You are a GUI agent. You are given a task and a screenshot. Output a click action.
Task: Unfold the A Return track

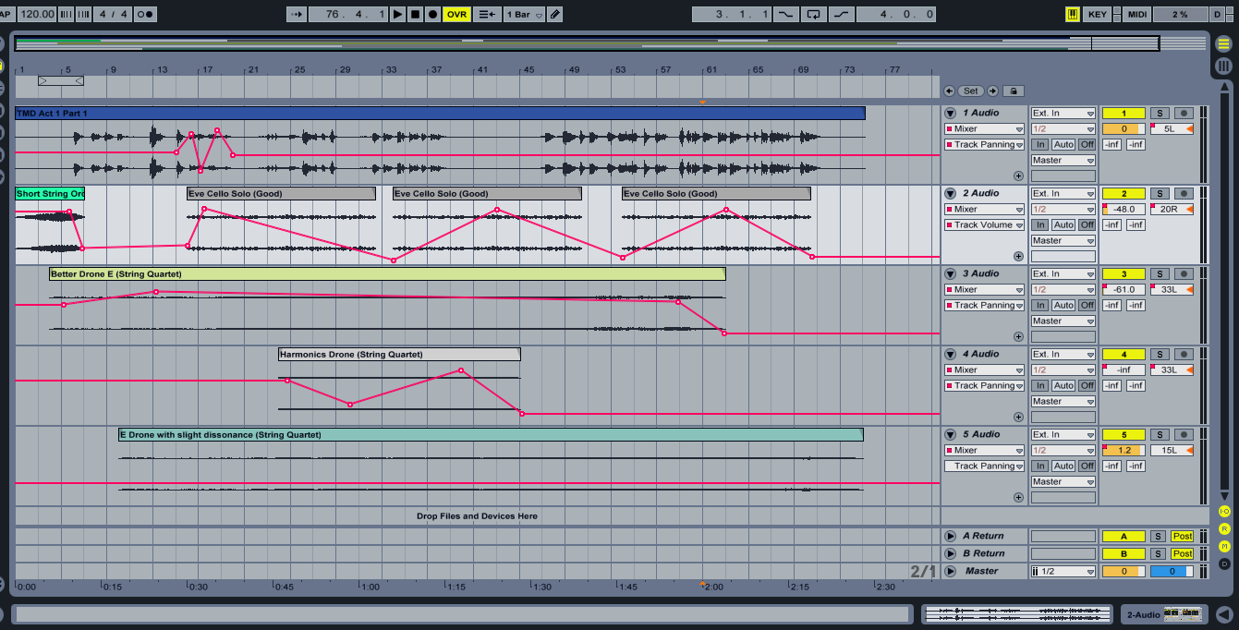pyautogui.click(x=950, y=536)
